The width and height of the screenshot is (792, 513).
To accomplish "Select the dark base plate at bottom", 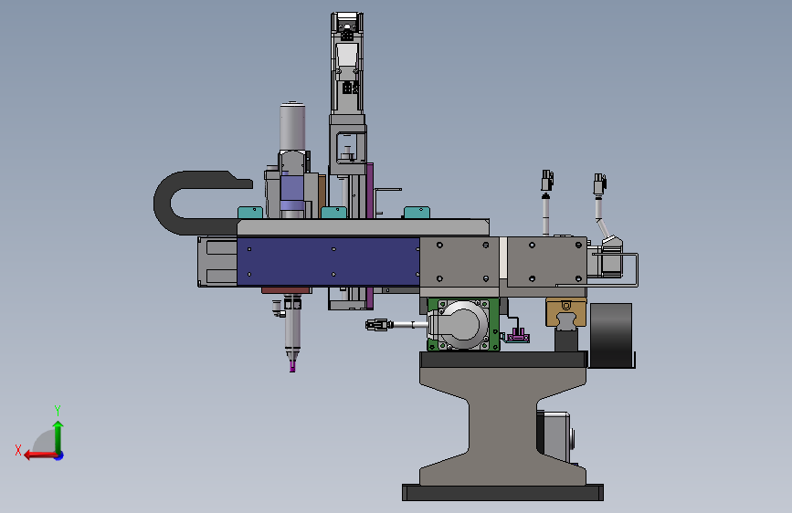I will pos(502,493).
